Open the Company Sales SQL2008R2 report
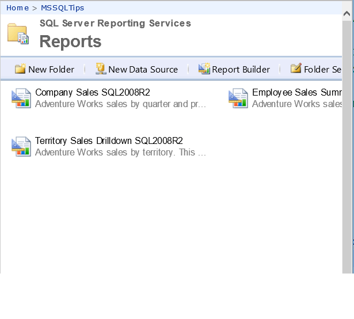This screenshot has height=319, width=354. pos(93,92)
